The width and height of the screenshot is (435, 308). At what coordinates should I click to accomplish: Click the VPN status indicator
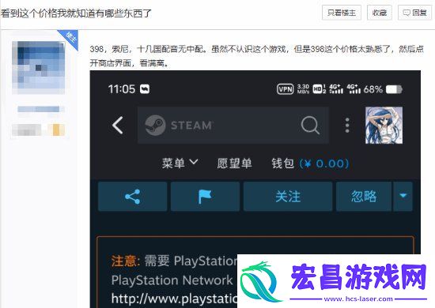(286, 89)
